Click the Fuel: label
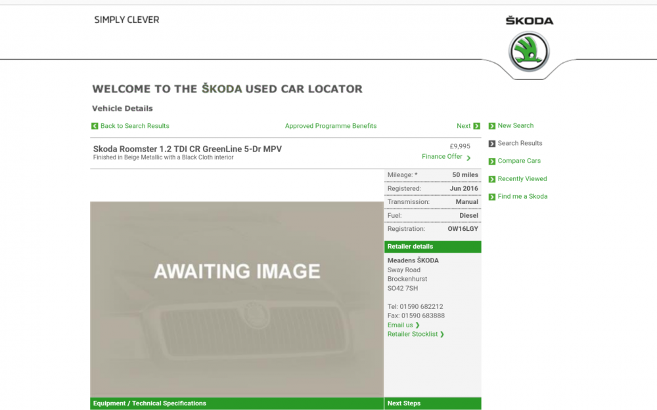 tap(394, 215)
